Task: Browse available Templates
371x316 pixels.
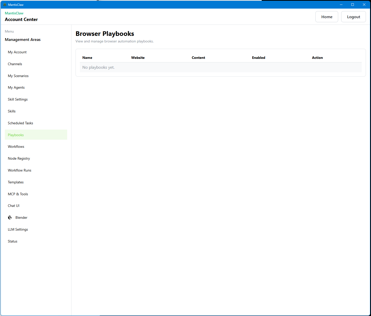Action: point(16,182)
